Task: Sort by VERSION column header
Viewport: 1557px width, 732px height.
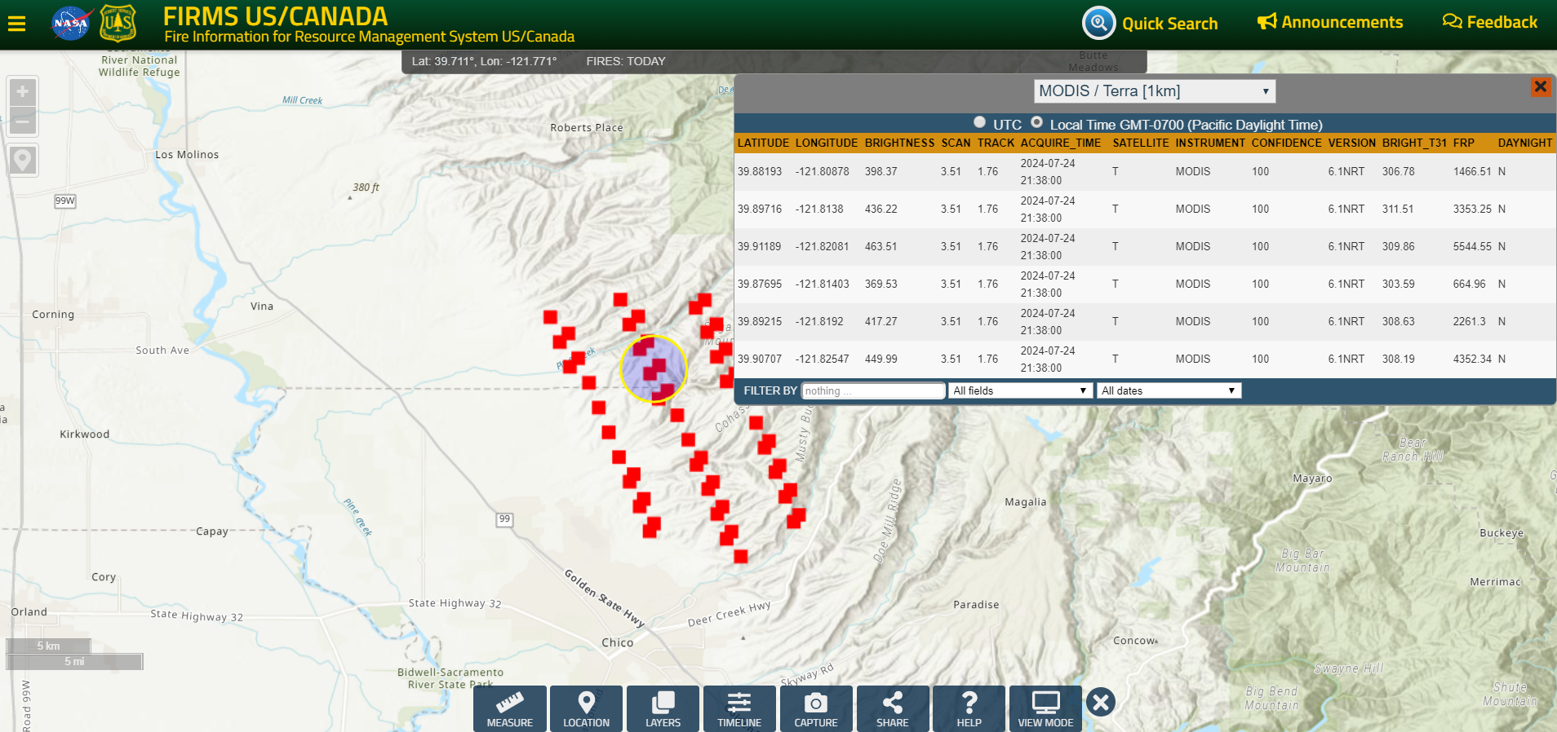Action: click(x=1351, y=143)
